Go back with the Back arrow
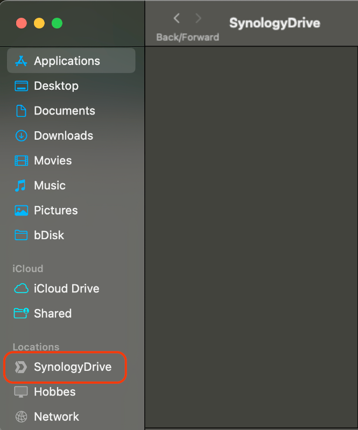This screenshot has width=358, height=430. (177, 18)
